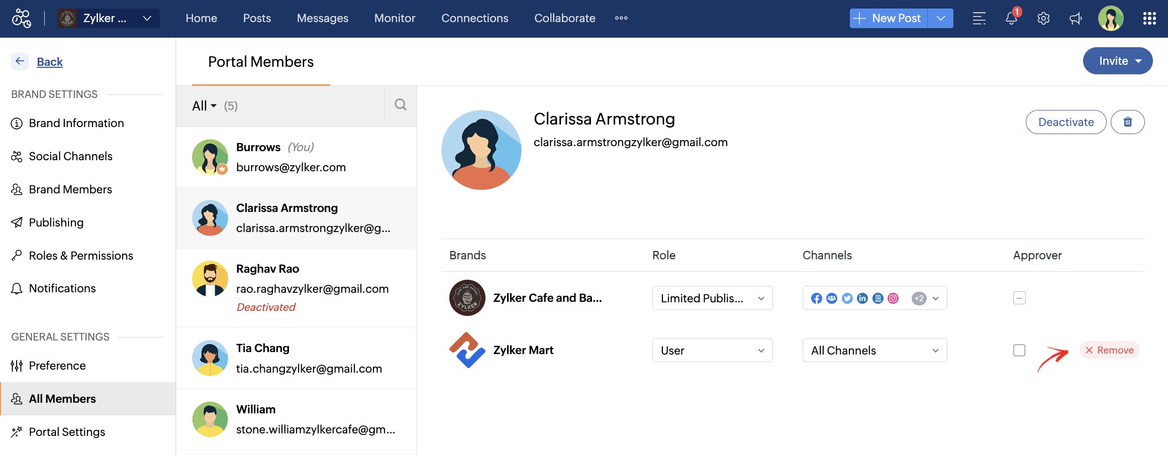Click the LinkedIn channel icon
Image resolution: width=1168 pixels, height=455 pixels.
pos(862,298)
